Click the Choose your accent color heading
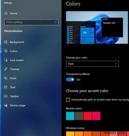This screenshot has height=136, width=129. pyautogui.click(x=87, y=91)
